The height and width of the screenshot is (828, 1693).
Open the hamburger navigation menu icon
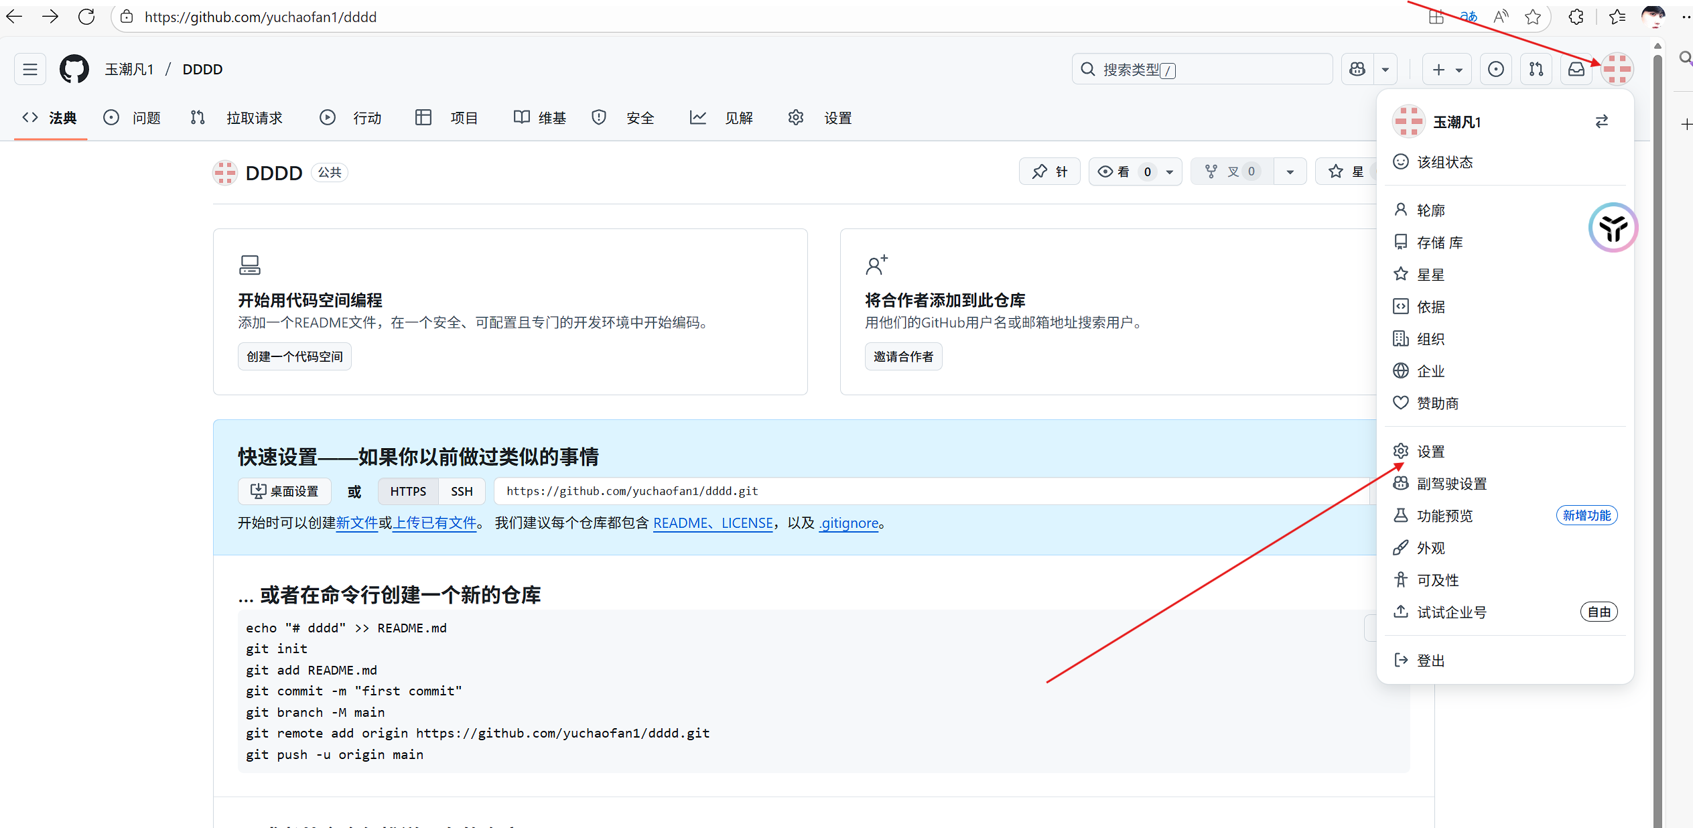(x=29, y=69)
